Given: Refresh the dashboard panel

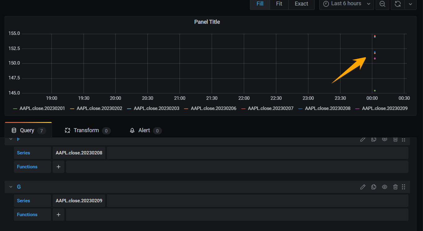Looking at the screenshot, I should (398, 4).
